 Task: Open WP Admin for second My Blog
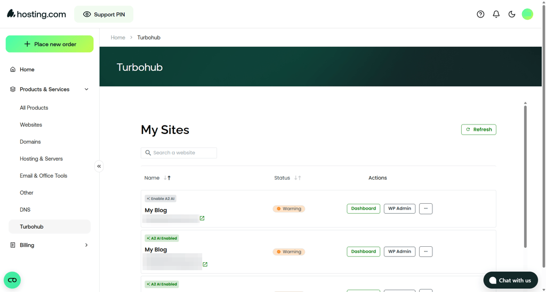point(399,252)
